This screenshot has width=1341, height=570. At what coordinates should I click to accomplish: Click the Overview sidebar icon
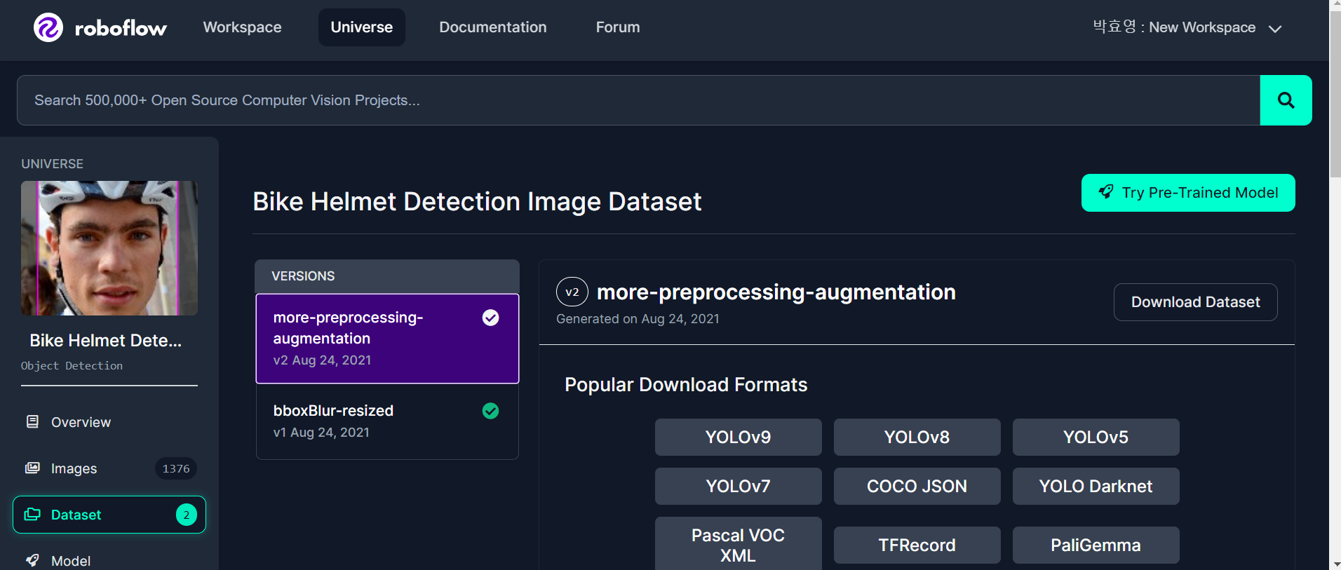(x=32, y=421)
